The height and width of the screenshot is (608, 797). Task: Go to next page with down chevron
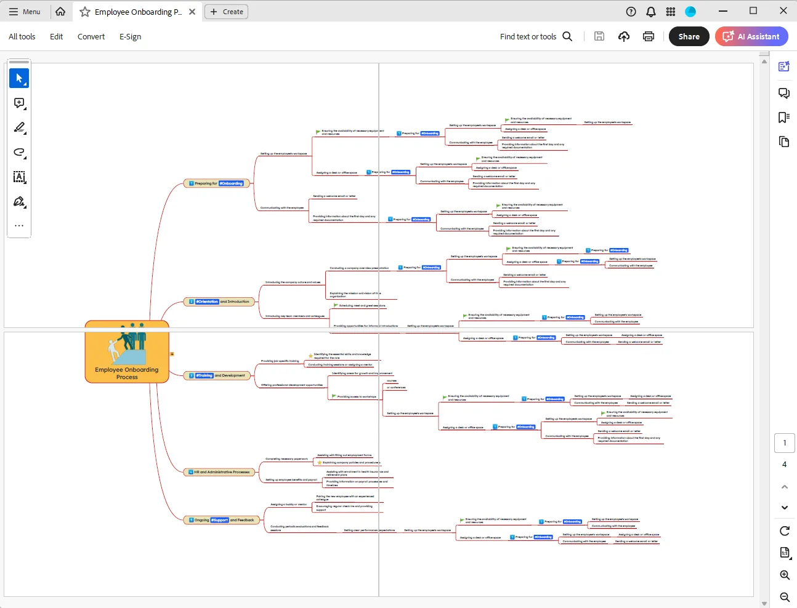click(785, 508)
